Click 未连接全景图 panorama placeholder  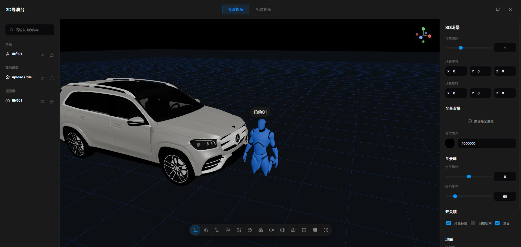(481, 121)
